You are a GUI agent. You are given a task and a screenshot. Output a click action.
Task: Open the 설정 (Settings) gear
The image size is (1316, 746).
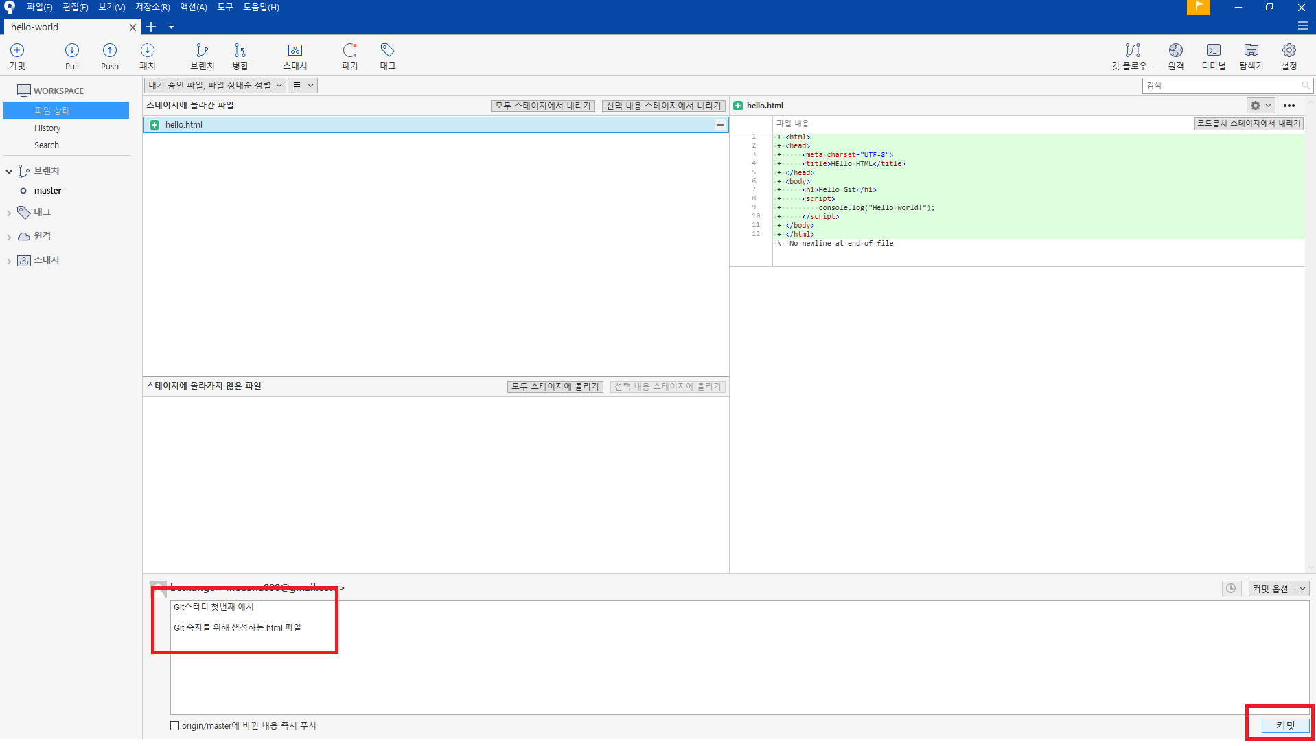tap(1289, 56)
